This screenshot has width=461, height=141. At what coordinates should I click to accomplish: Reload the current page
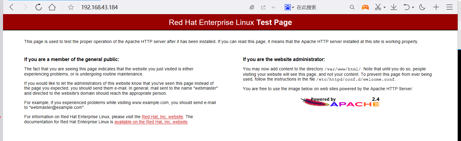pyautogui.click(x=38, y=7)
